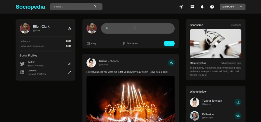Click the @tizianaJ handle on post
The height and width of the screenshot is (122, 261).
click(103, 65)
